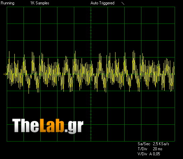The image size is (183, 159).
Task: Click the TheLab.gr watermark logo
Action: (48, 126)
